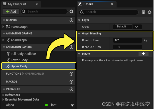Click the Blend Out Time field

point(127,47)
